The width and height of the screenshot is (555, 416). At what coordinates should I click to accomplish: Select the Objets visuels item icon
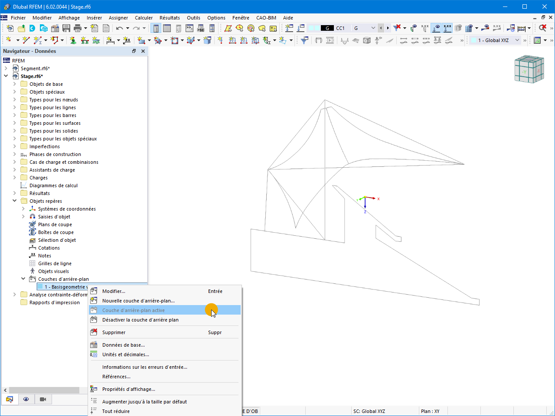coord(32,271)
